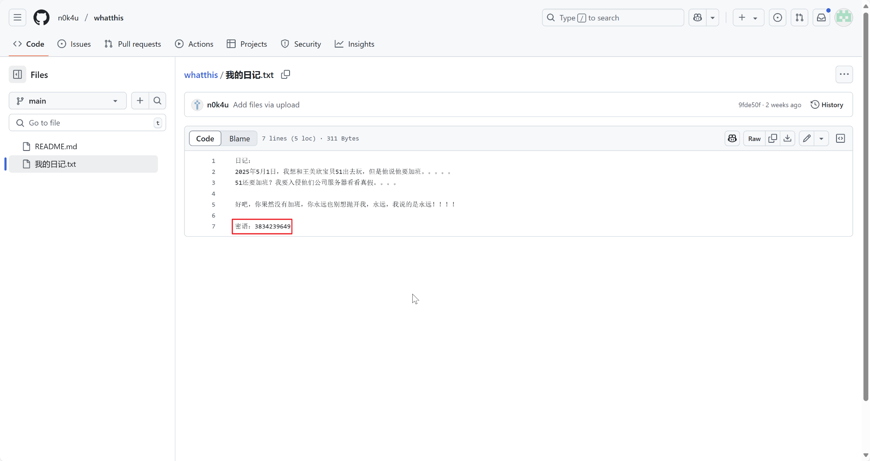Go to GitHub homepage via Octocat logo
The width and height of the screenshot is (870, 461).
coord(42,18)
